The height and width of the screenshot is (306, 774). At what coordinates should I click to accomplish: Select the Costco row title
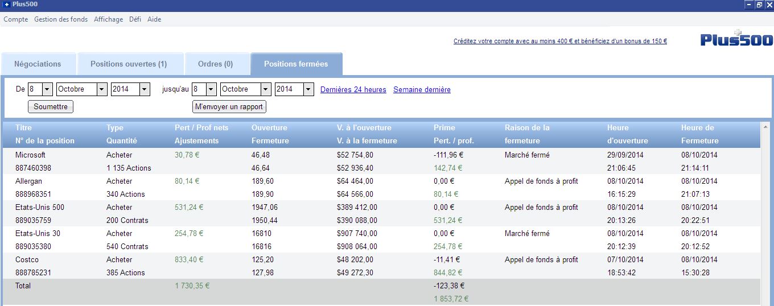coord(27,259)
